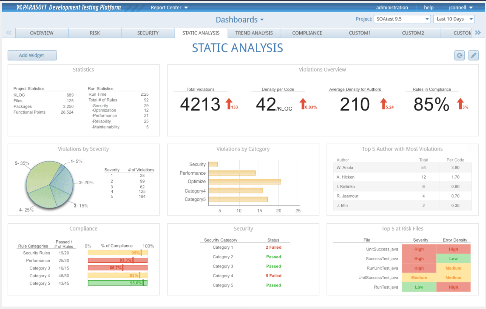Select the TREND ANALYSIS tab
Viewport: 486px width, 309px height.
254,33
